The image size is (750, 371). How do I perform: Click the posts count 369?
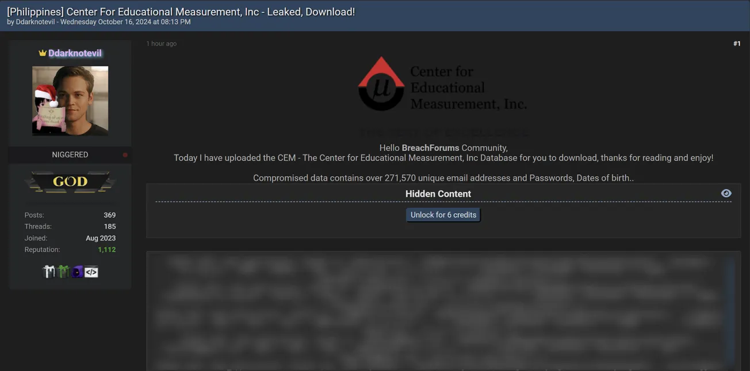pos(109,215)
